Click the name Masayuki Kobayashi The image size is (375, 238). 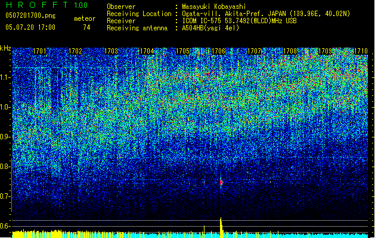tap(214, 7)
